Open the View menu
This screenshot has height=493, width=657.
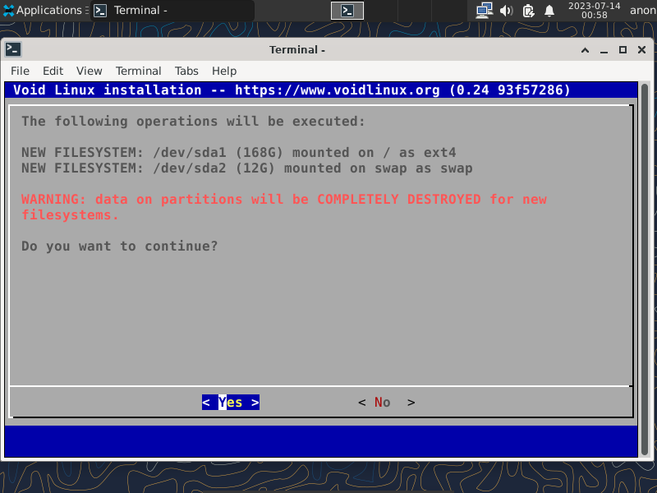90,71
